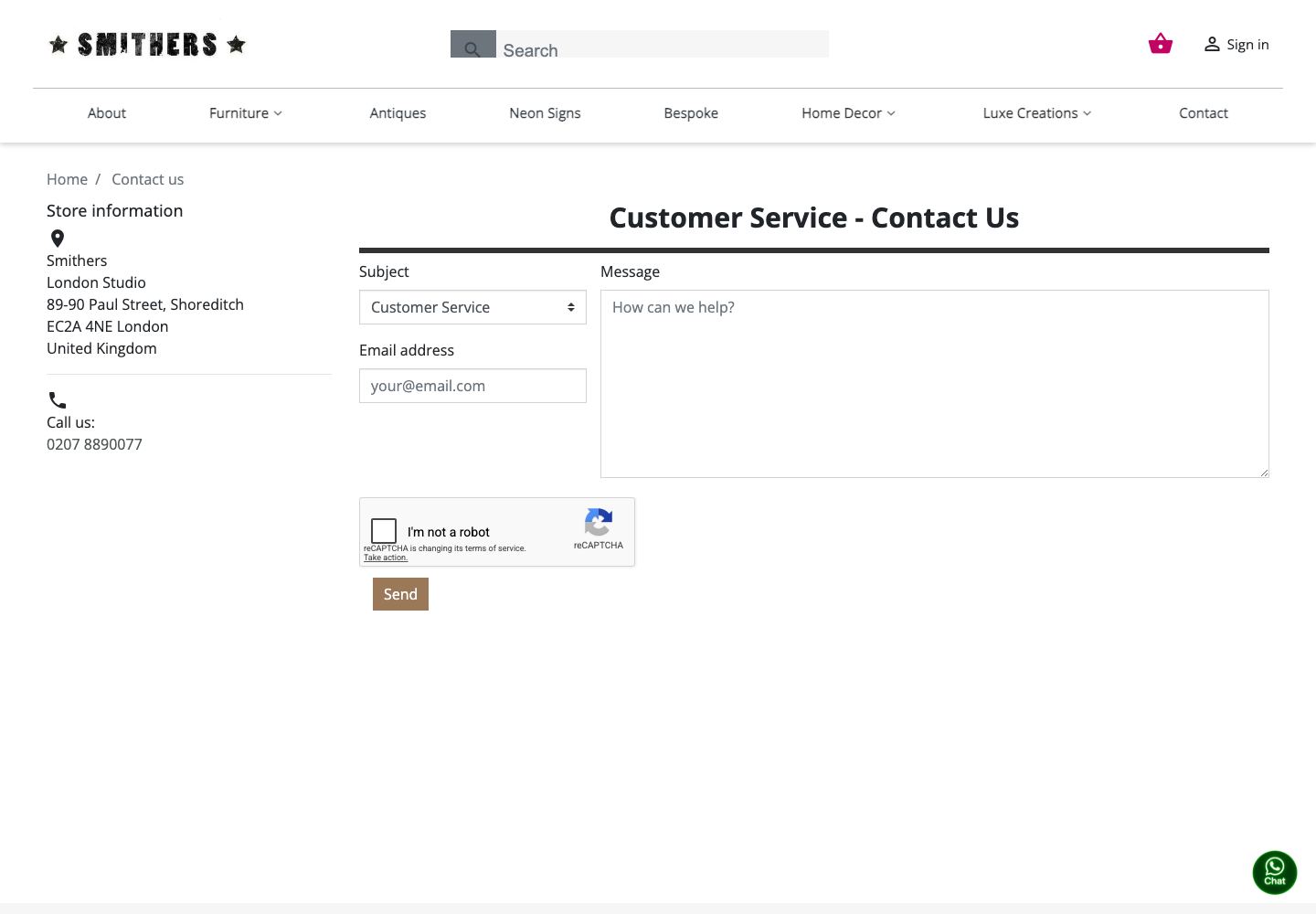
Task: Focus the Search input field
Action: pyautogui.click(x=663, y=44)
